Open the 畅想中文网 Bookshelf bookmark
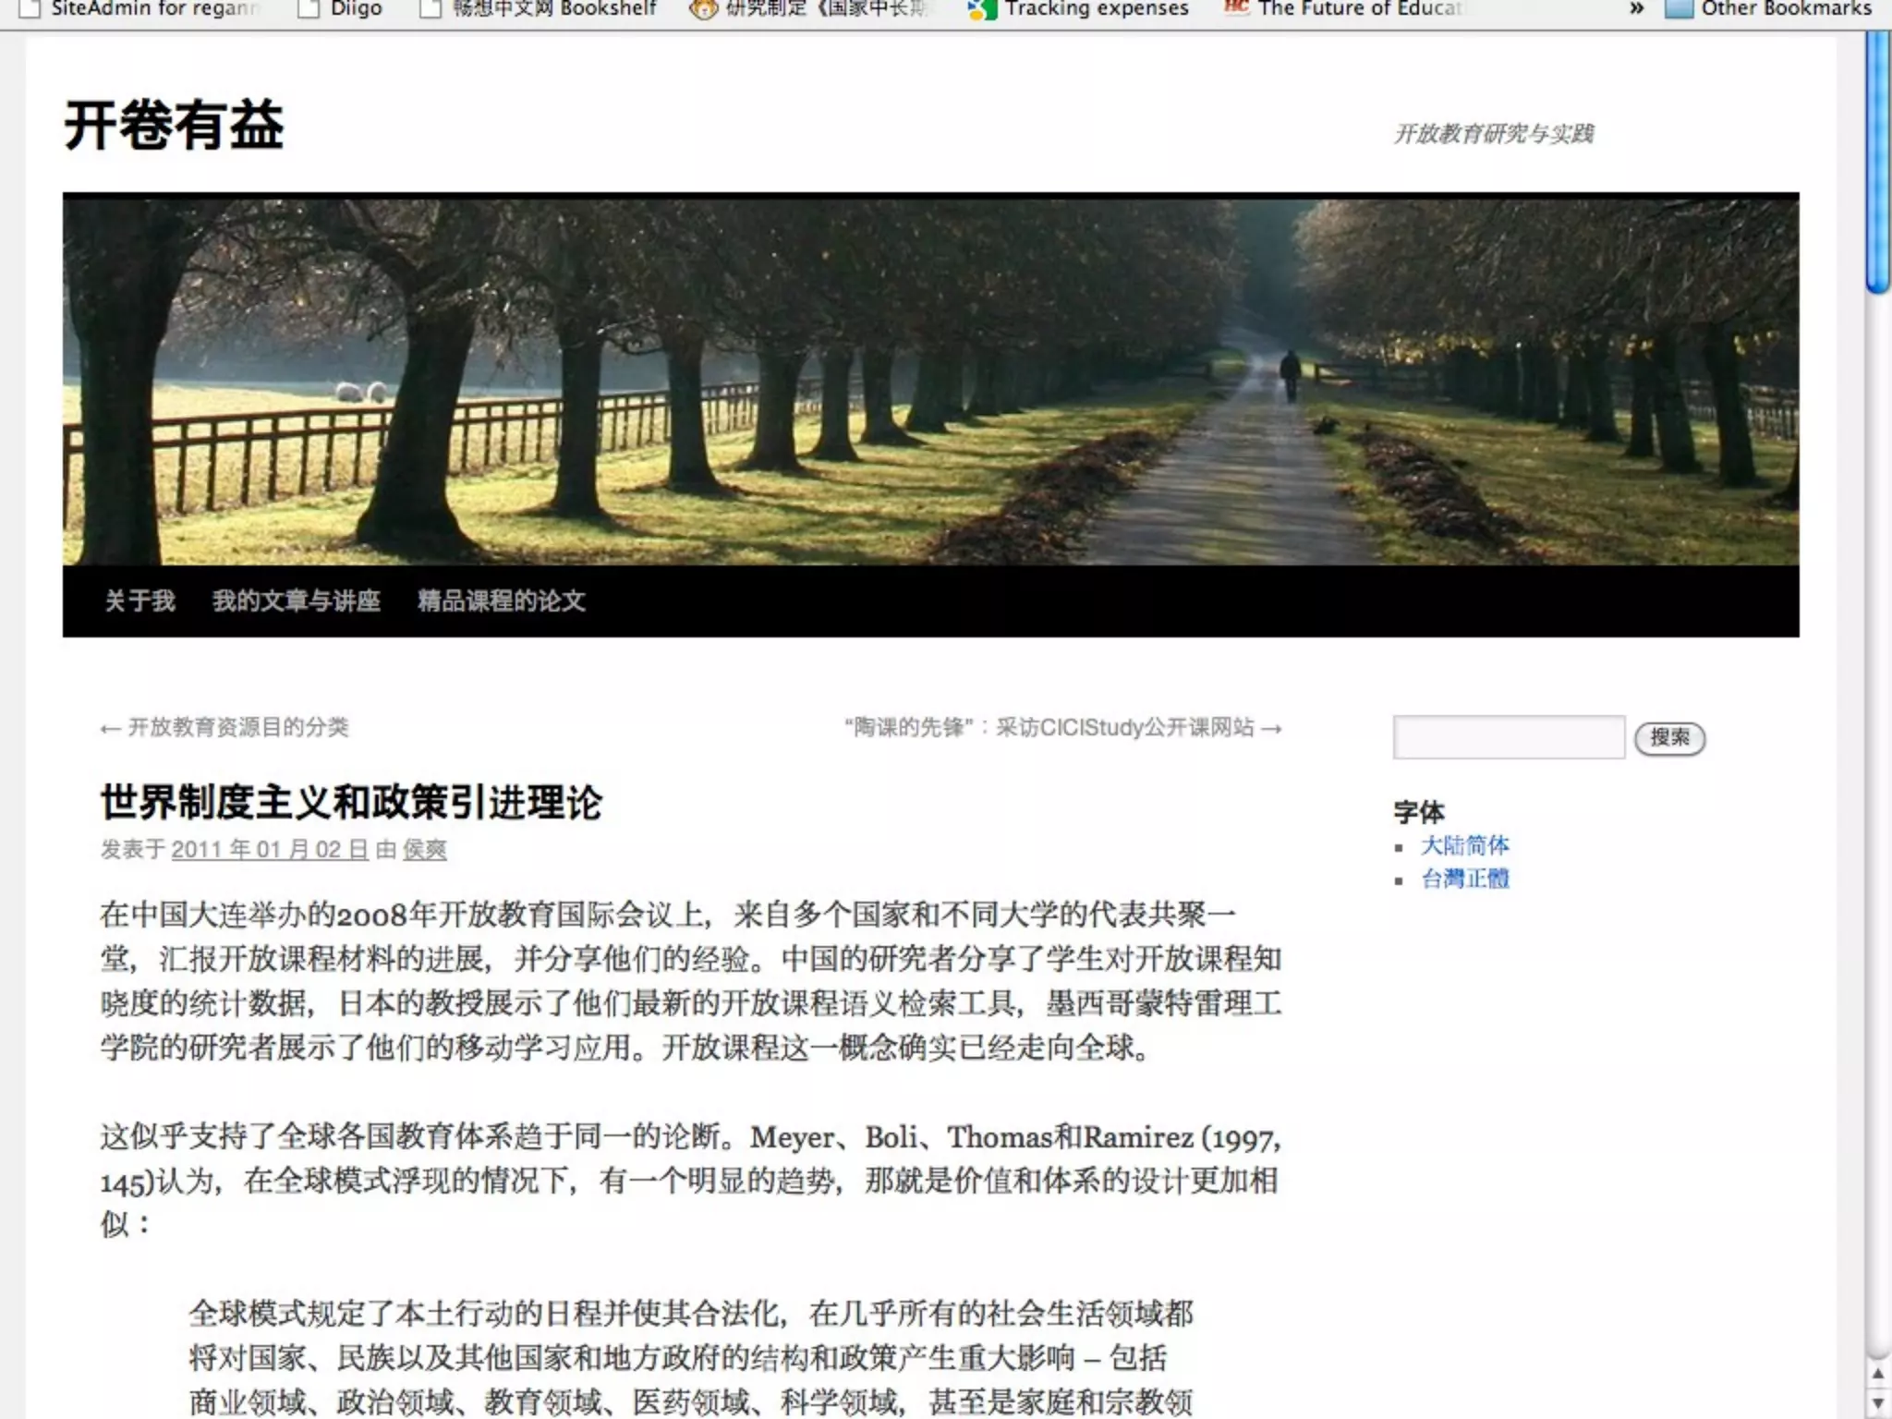Viewport: 1892px width, 1419px height. click(552, 9)
